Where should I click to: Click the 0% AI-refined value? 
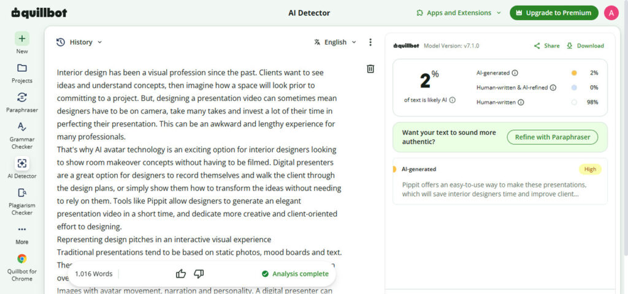click(x=594, y=88)
